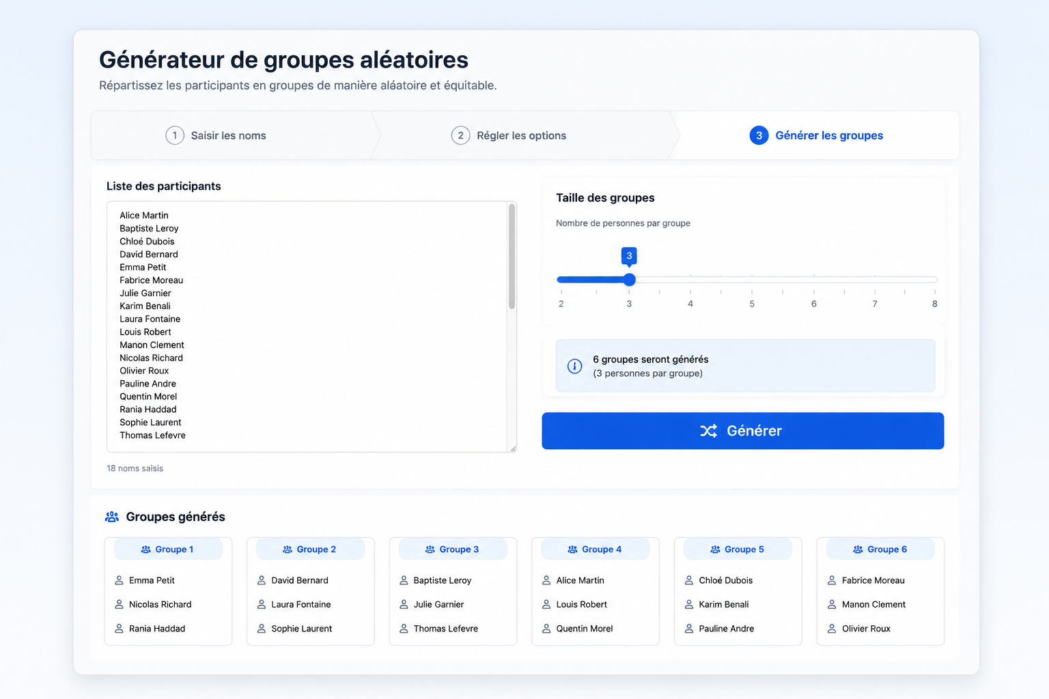Click inside the participants list textarea
Image resolution: width=1049 pixels, height=699 pixels.
click(x=311, y=326)
